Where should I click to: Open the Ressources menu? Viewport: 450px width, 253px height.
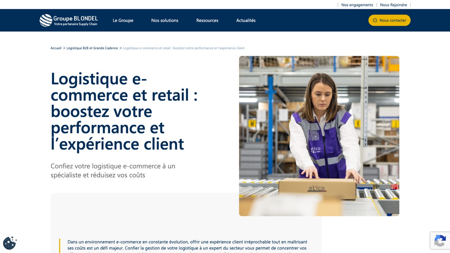point(207,20)
